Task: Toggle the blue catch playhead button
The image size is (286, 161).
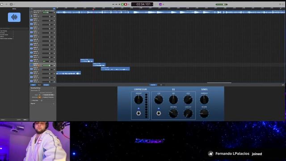Action: coord(54,8)
